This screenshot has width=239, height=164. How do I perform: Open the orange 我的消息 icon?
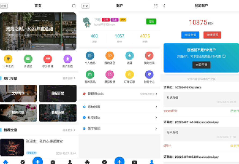110,56
